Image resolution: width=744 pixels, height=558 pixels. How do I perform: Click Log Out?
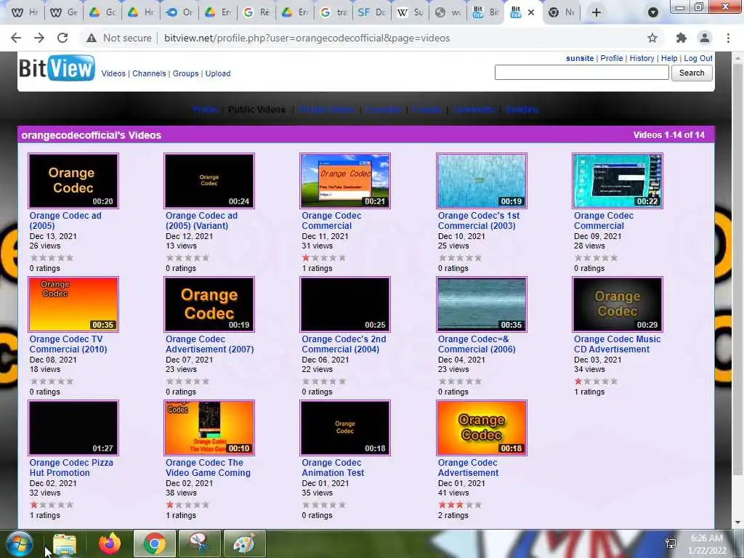coord(698,58)
